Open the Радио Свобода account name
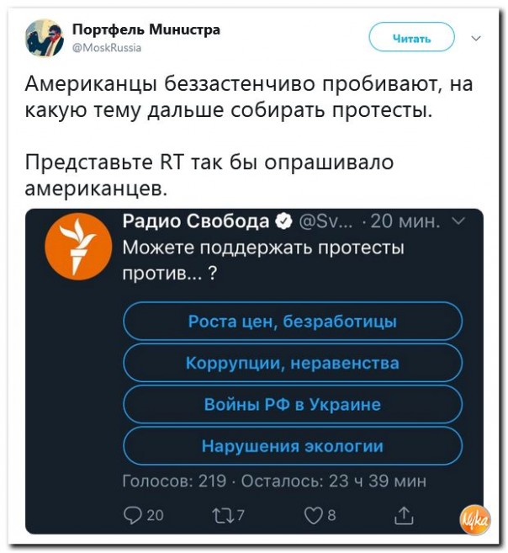 [x=195, y=222]
